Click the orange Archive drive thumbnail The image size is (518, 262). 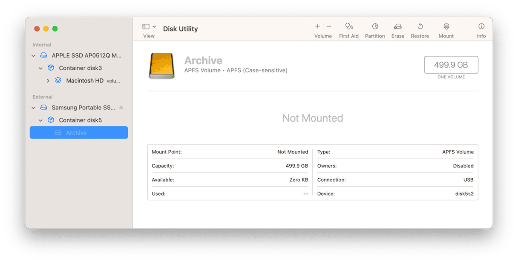point(161,65)
